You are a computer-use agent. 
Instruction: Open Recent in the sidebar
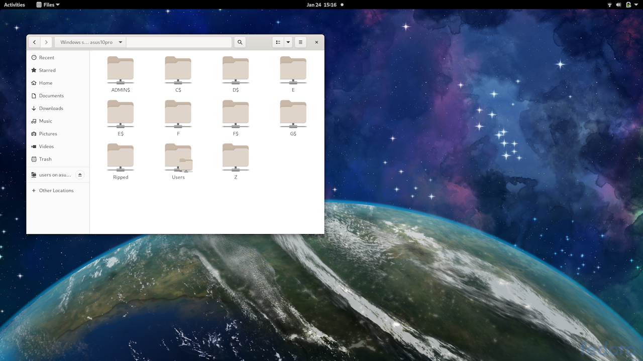(58, 58)
